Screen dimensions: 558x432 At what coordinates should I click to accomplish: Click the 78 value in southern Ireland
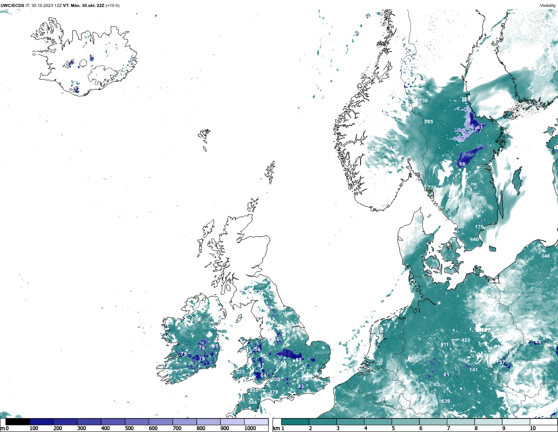click(202, 358)
